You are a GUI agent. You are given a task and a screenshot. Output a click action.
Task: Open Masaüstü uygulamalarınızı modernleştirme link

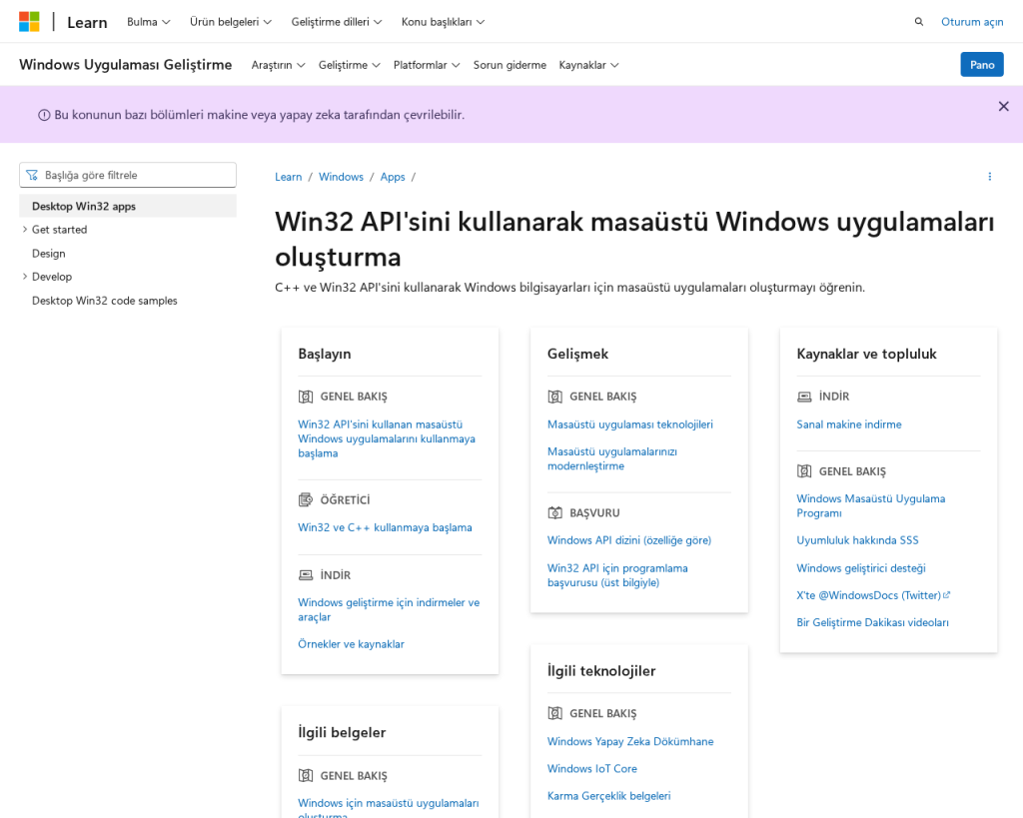[x=612, y=458]
